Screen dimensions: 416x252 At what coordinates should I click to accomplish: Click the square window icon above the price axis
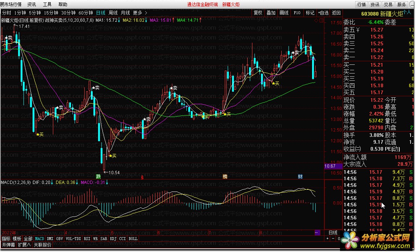click(x=321, y=20)
